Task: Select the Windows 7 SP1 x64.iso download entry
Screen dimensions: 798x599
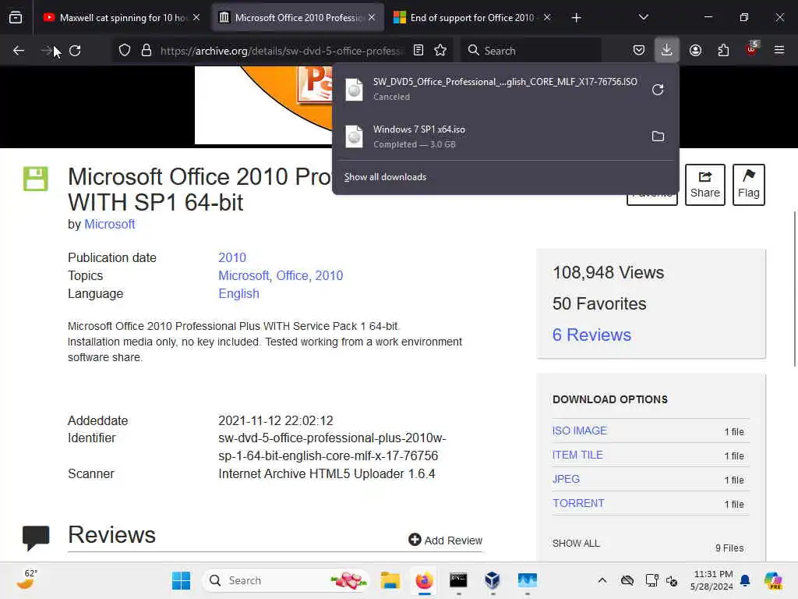Action: click(491, 136)
